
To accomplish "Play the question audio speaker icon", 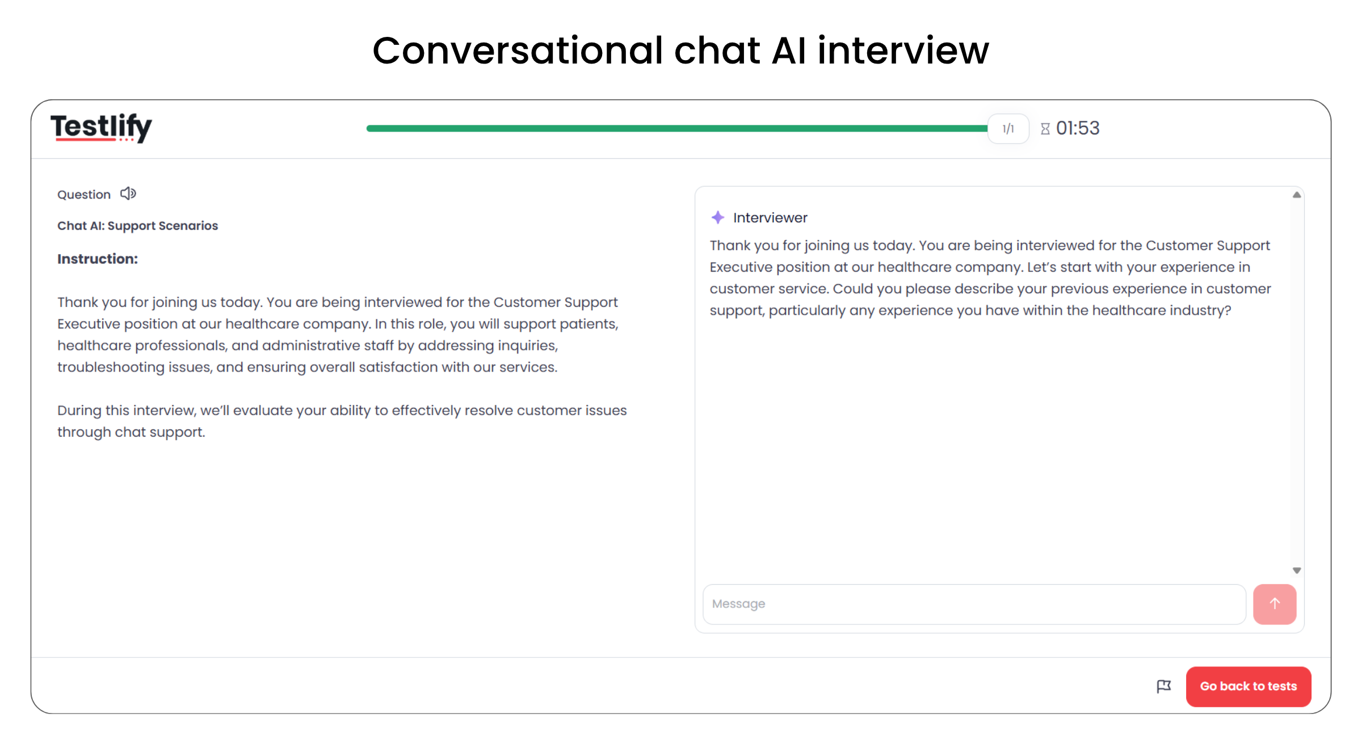I will click(x=128, y=194).
